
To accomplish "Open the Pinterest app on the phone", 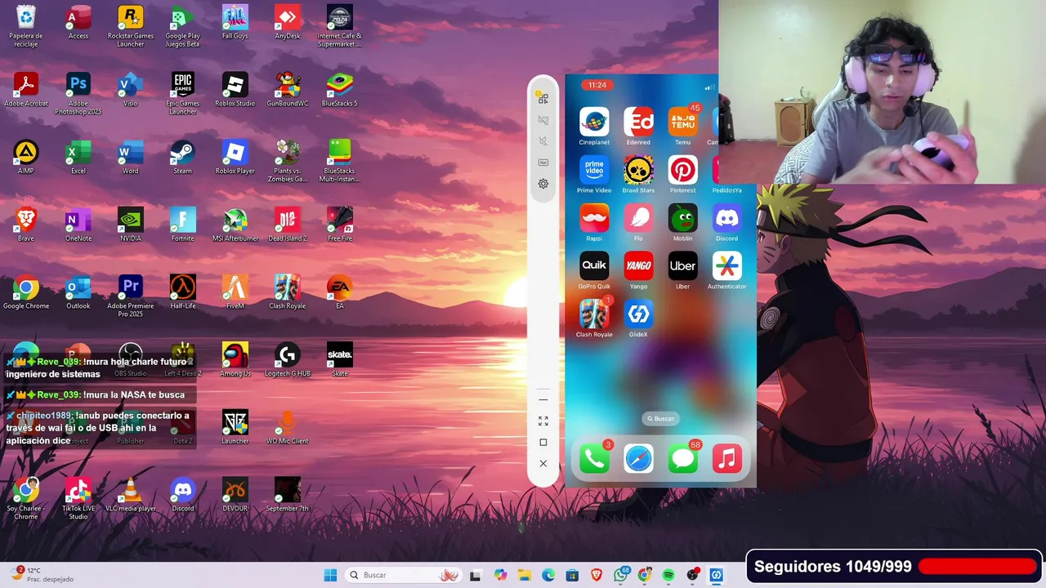I will coord(682,170).
